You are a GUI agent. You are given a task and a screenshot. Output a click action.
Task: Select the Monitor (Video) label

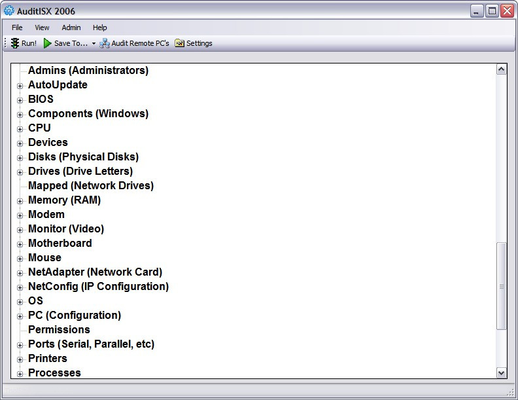66,228
